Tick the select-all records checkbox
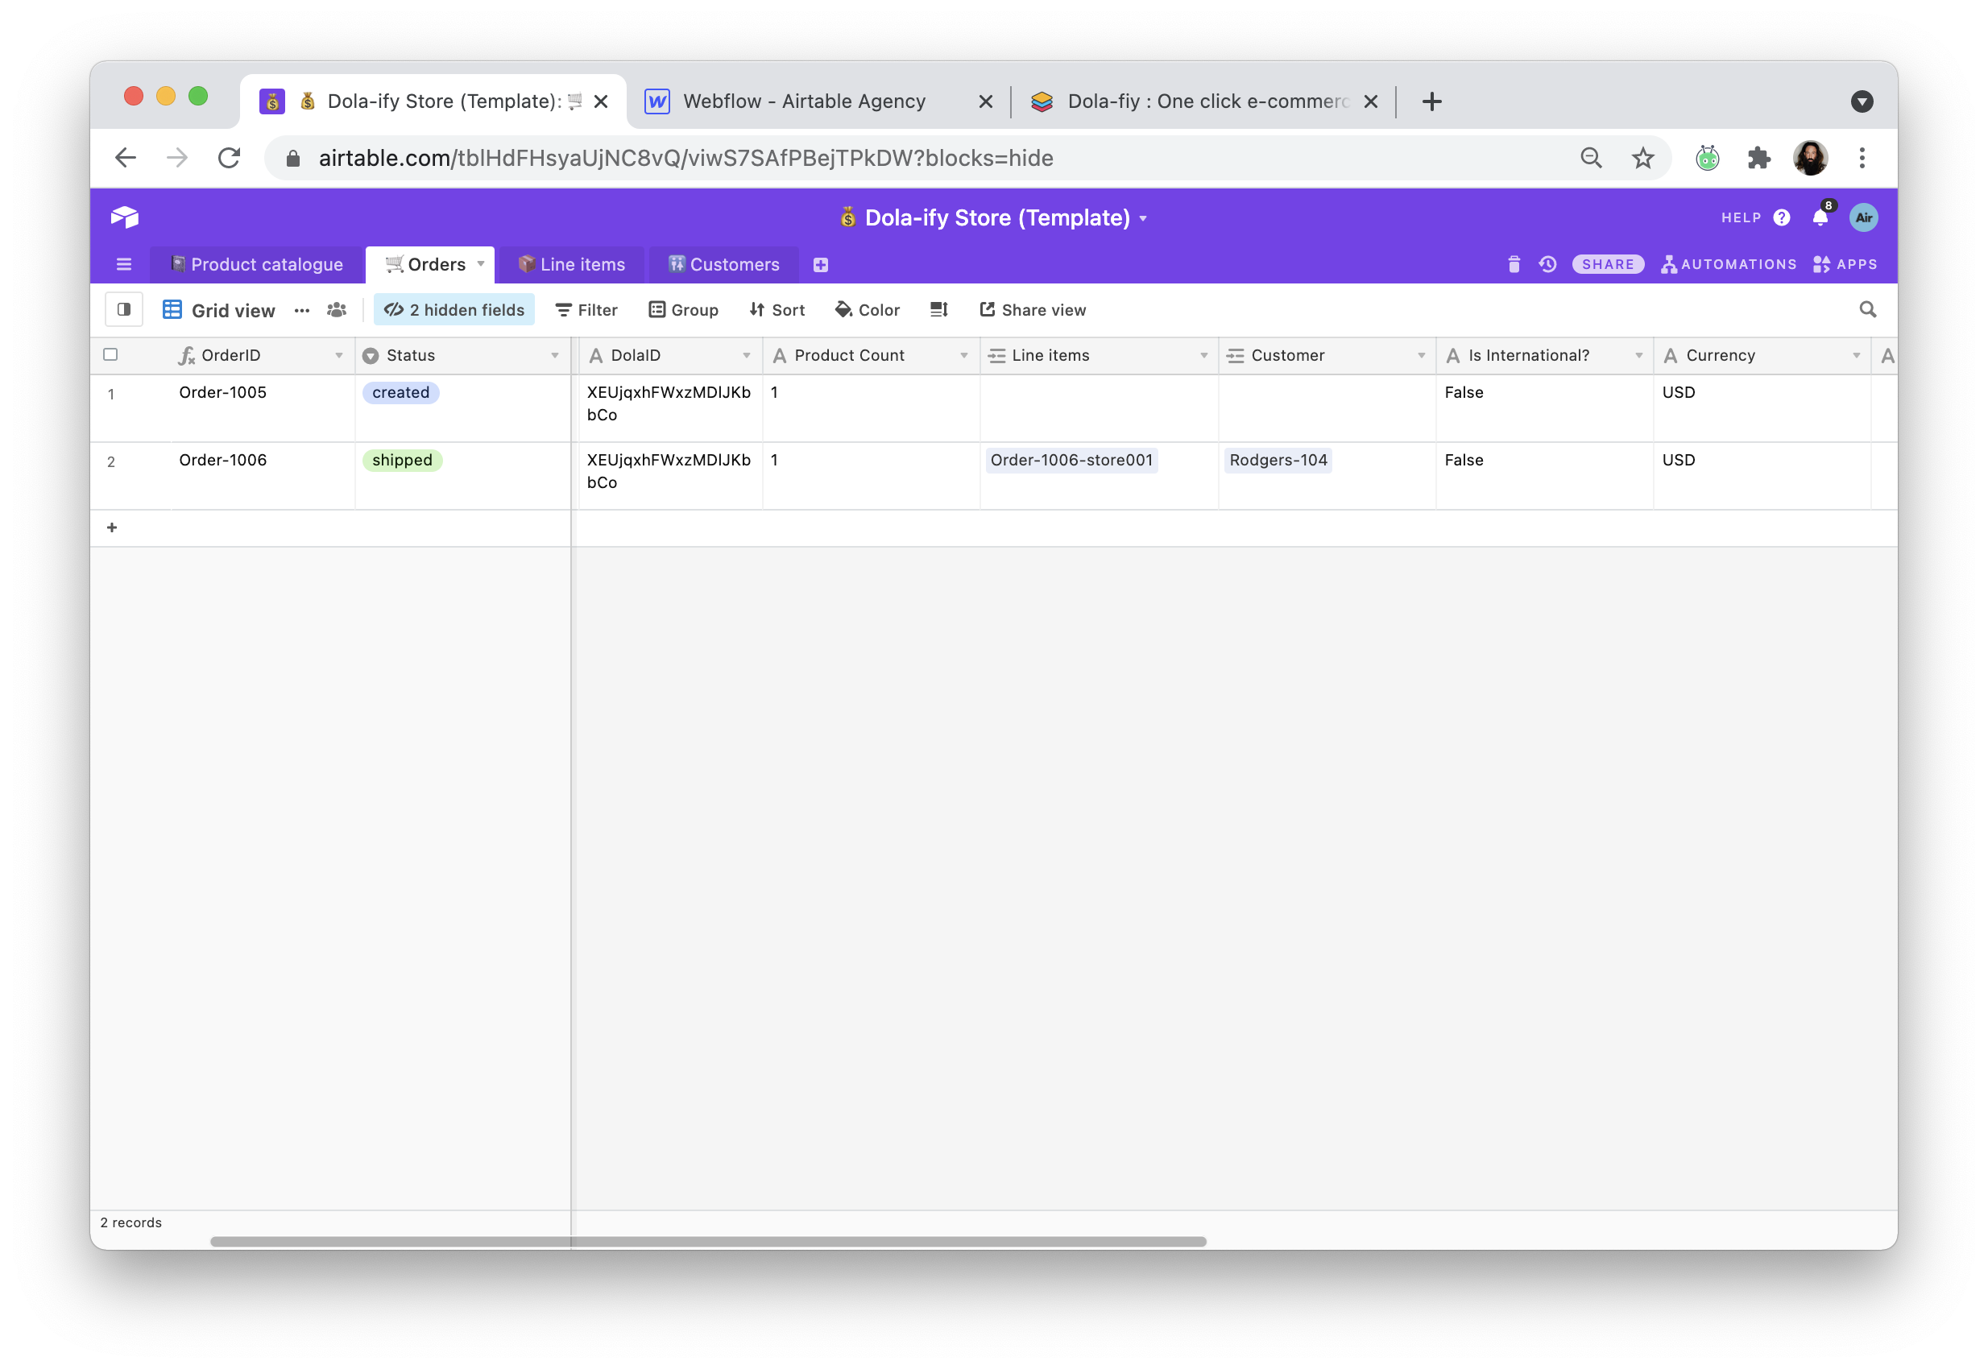 click(110, 354)
